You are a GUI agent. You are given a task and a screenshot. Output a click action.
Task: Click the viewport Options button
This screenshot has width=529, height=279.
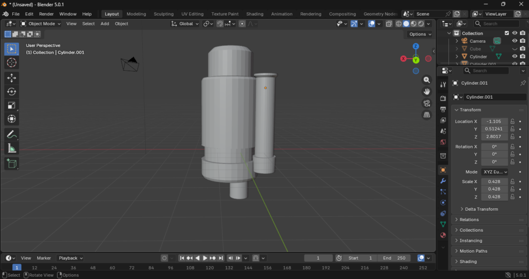(x=419, y=34)
